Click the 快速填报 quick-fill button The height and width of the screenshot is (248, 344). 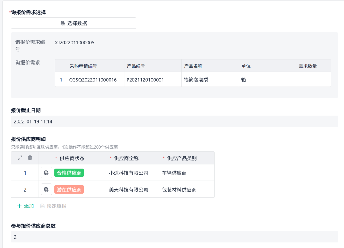(x=53, y=206)
